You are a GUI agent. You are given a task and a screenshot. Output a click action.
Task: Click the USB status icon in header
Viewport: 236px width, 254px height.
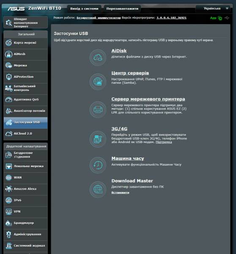[x=227, y=18]
